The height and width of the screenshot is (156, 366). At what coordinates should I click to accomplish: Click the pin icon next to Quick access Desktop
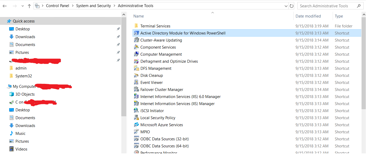tap(118, 29)
